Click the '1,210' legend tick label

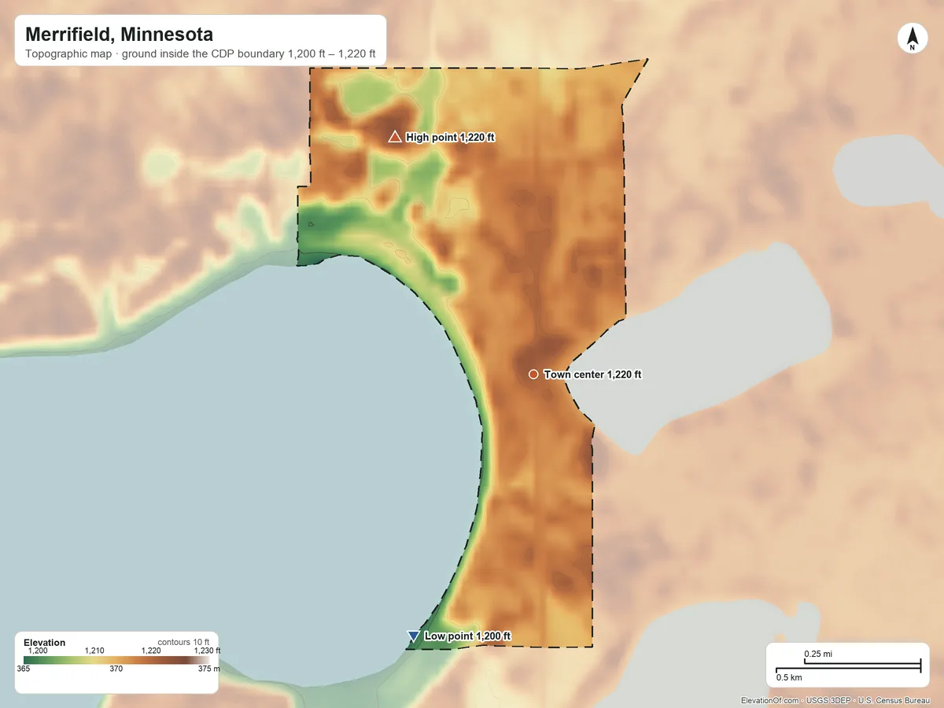pyautogui.click(x=94, y=651)
